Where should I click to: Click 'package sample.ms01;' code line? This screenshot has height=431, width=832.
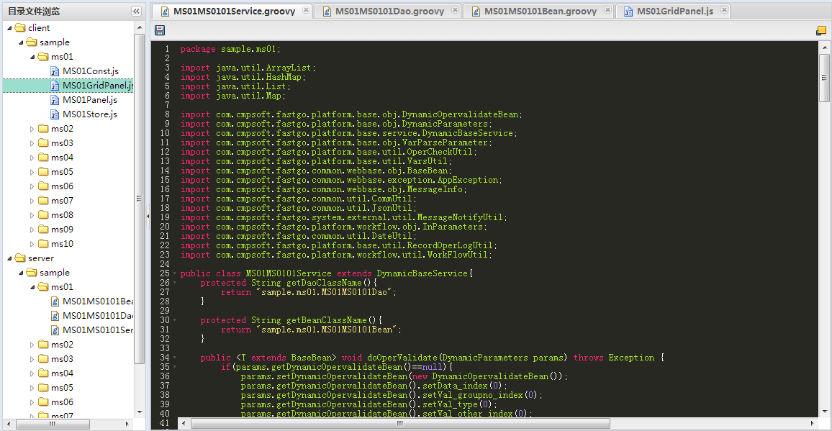pyautogui.click(x=230, y=50)
